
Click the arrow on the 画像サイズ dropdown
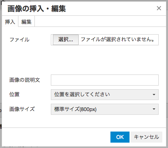tap(154, 109)
